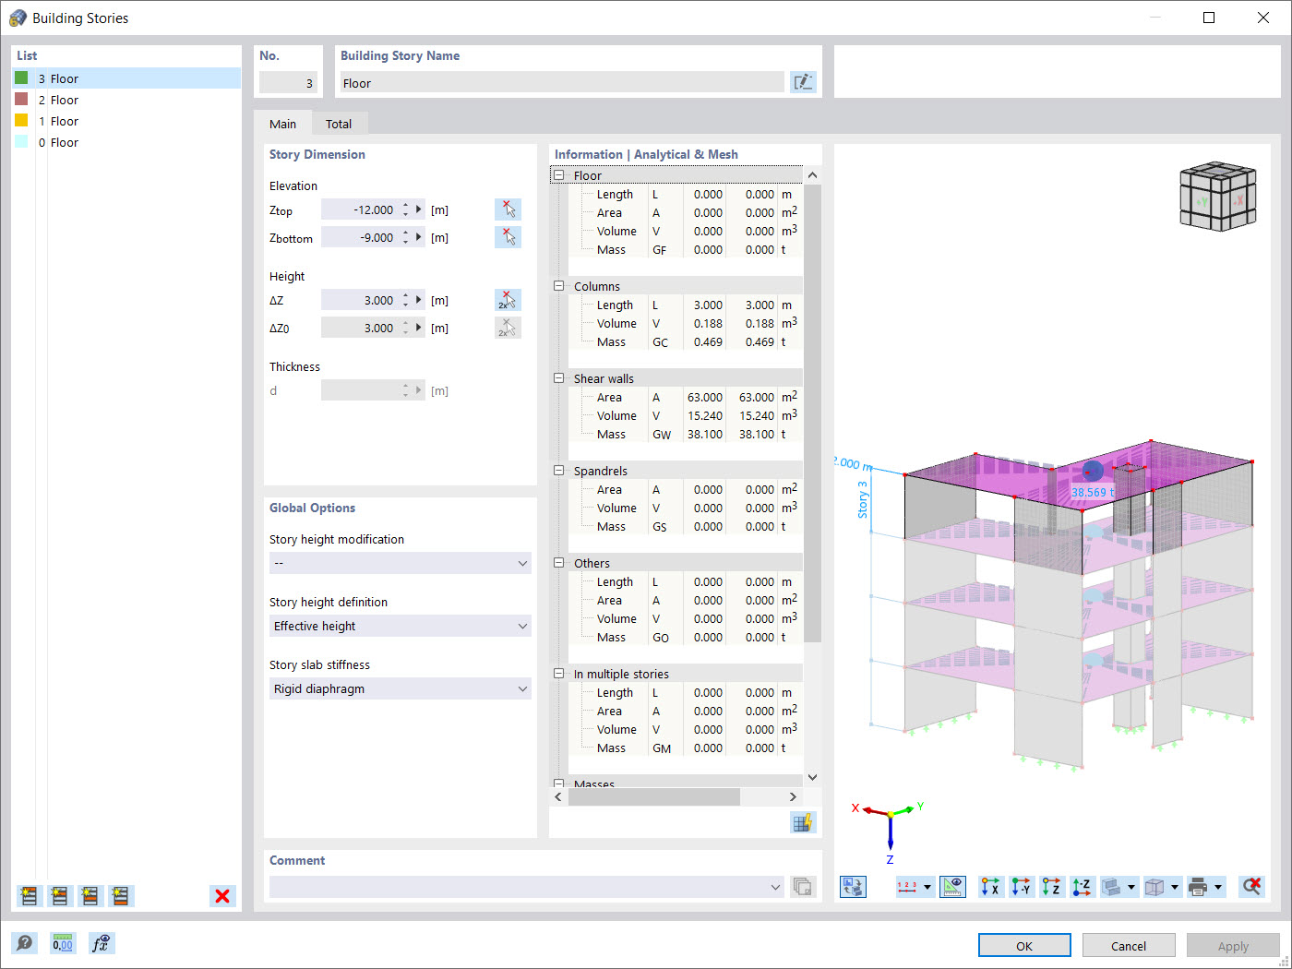1292x969 pixels.
Task: Delete the selected story with red X icon
Action: (x=221, y=895)
